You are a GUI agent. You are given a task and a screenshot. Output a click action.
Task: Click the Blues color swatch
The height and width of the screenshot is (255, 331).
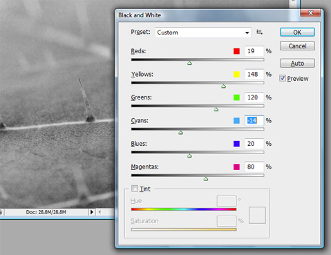coord(236,144)
